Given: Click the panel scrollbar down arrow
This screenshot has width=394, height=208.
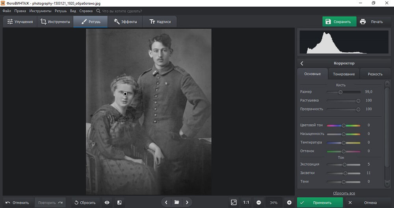Looking at the screenshot, I should 387,184.
